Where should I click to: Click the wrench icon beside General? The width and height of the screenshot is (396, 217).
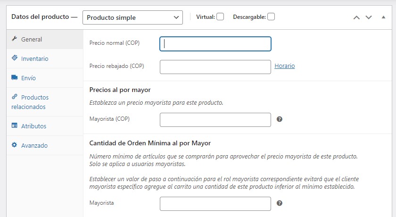click(x=14, y=39)
